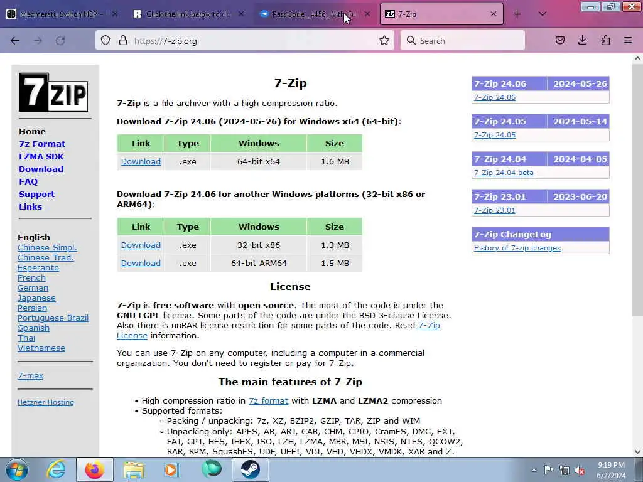
Task: Open the Extensions puzzle icon
Action: pos(605,40)
